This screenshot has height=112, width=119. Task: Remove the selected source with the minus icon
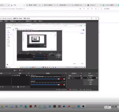pos(15,87)
